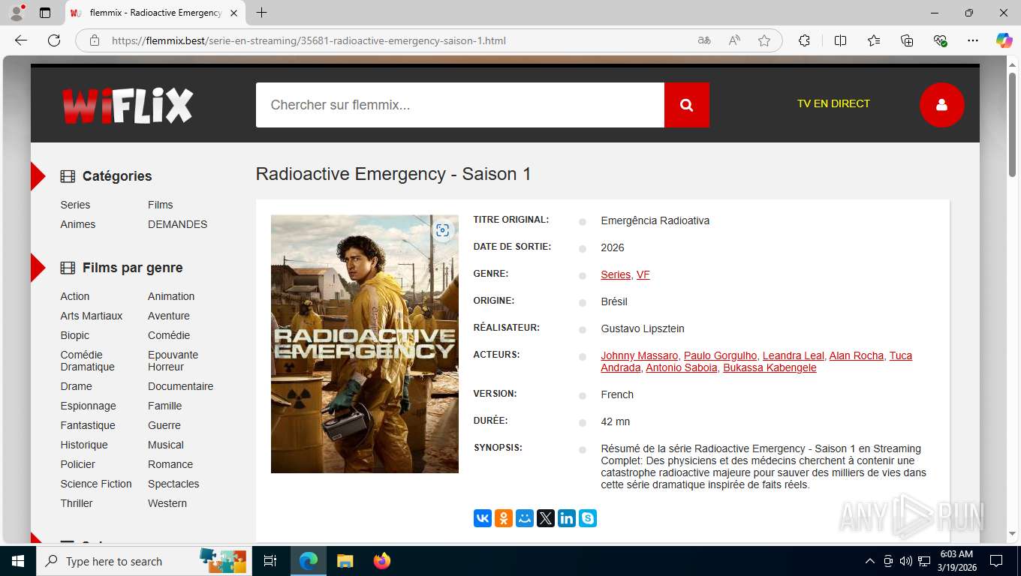Open Favorites list icon

click(x=874, y=40)
